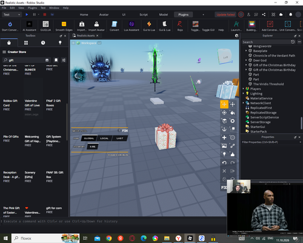
Task: Stop the playtest with the red square
Action: pyautogui.click(x=45, y=15)
